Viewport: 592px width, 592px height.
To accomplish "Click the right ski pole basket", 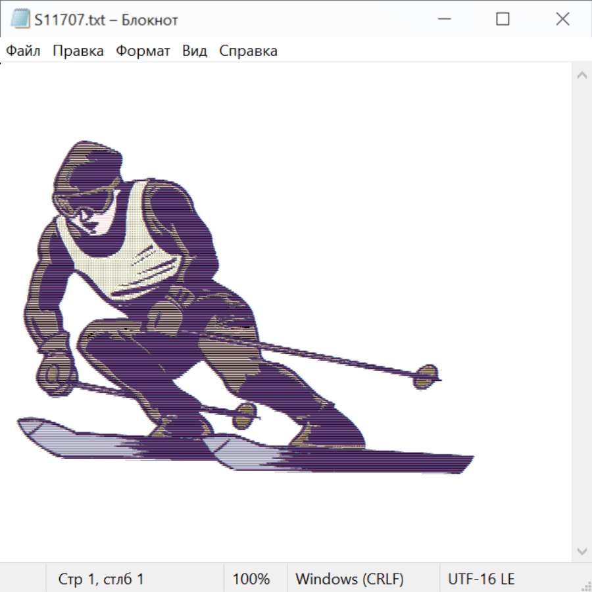I will 426,375.
